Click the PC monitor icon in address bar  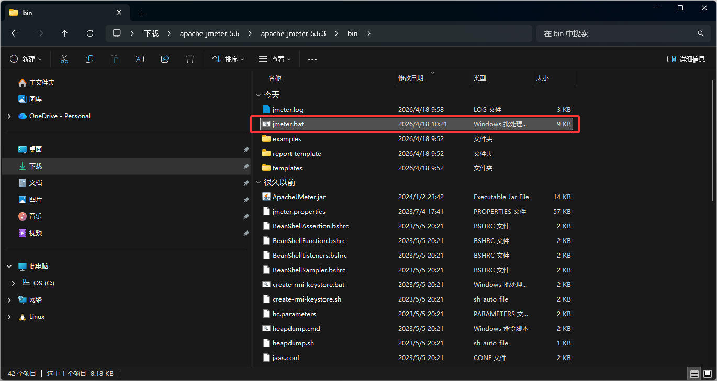click(x=117, y=33)
